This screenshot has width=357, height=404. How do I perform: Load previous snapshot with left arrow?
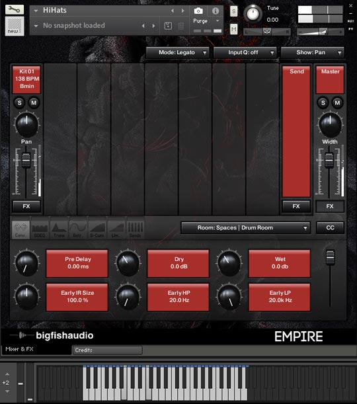click(x=143, y=26)
